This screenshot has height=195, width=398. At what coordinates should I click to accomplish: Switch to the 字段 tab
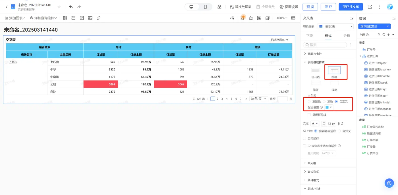point(310,36)
